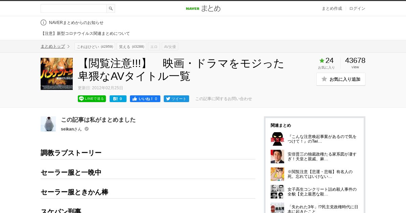406x213 pixels.
Task: Open related thumbnail for 注意喚起事案 article
Action: [x=277, y=139]
